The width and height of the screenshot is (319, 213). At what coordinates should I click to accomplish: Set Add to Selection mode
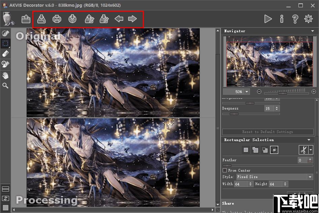coord(255,150)
